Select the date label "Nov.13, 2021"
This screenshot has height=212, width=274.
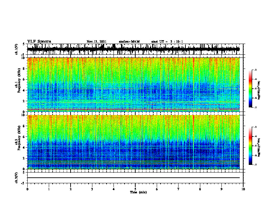(97, 42)
